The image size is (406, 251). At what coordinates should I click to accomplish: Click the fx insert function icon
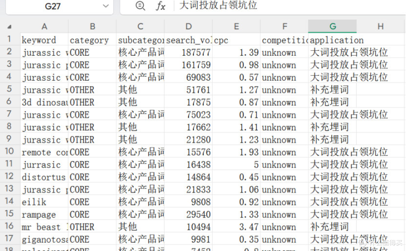tap(161, 6)
